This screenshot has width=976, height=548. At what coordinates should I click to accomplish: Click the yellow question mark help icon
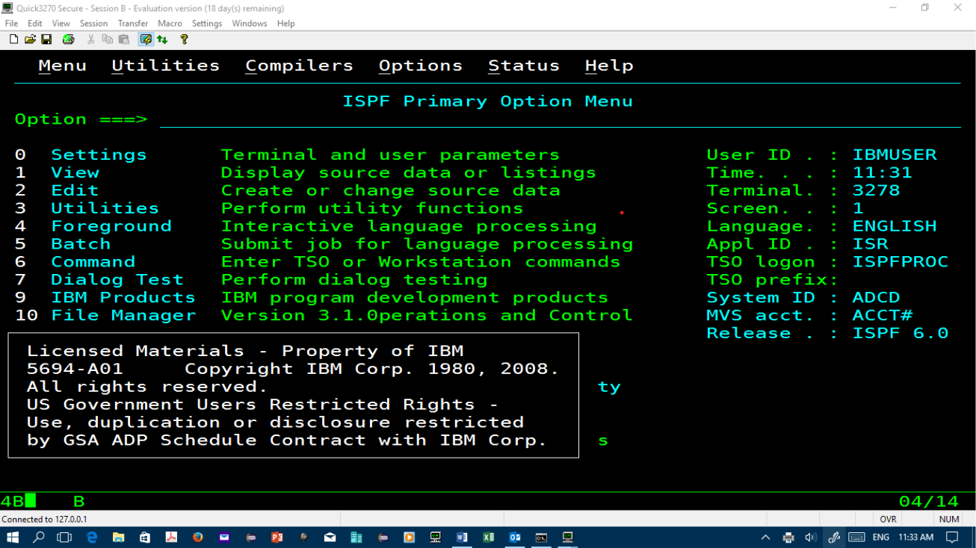(184, 40)
